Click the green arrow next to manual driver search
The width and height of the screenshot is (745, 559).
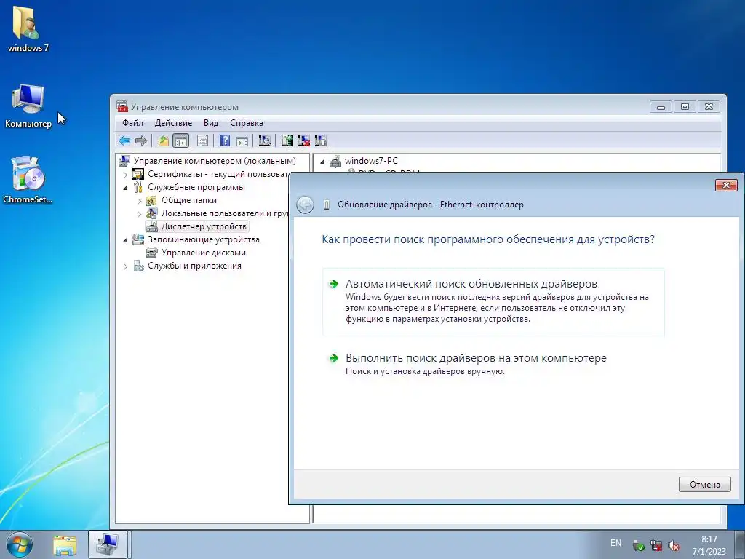333,358
